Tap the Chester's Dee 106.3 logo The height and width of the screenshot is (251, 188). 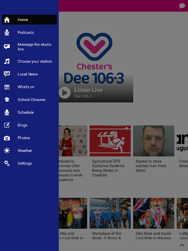94,58
